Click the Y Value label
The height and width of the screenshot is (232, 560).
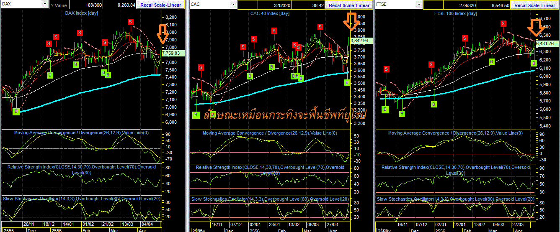click(x=59, y=5)
